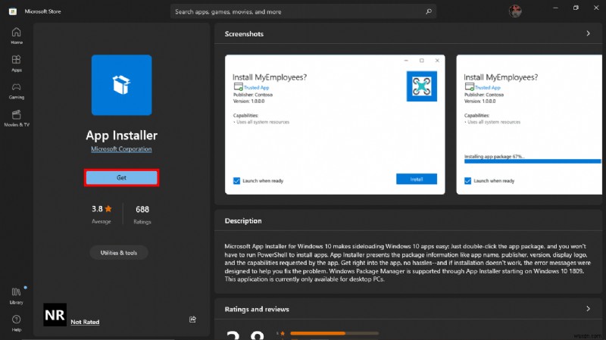Expand Ratings and reviews chevron

589,309
